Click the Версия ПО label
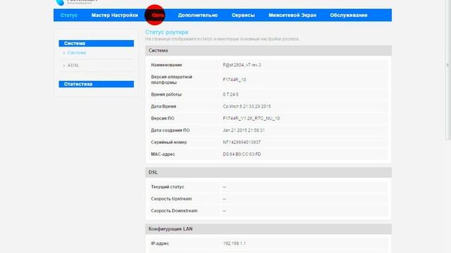 point(163,119)
